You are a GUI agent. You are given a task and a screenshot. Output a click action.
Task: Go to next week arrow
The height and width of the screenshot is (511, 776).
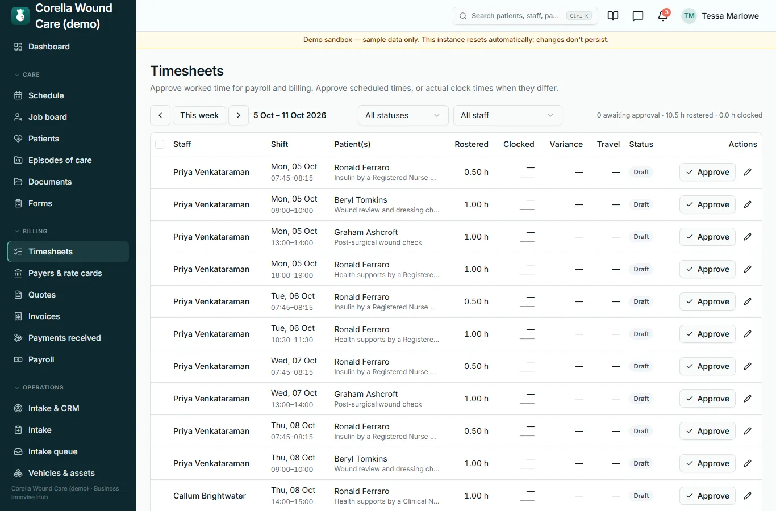click(x=239, y=115)
